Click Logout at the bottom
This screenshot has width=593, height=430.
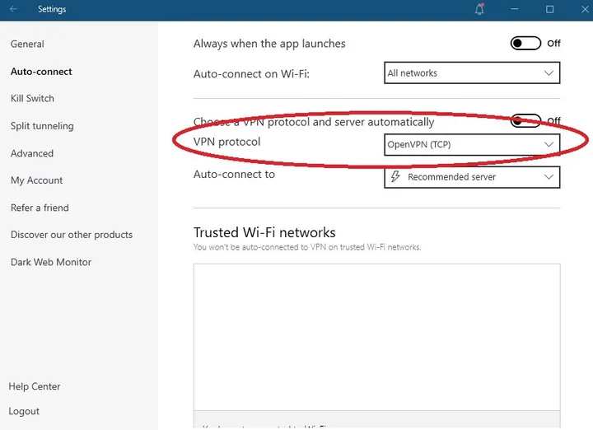pyautogui.click(x=24, y=411)
